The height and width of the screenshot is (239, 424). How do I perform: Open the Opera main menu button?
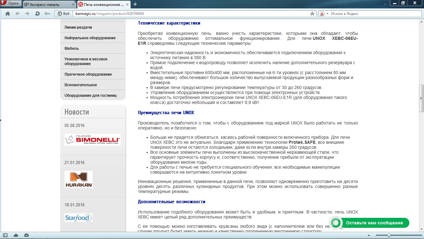[11, 3]
